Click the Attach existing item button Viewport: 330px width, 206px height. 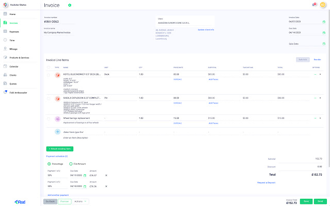tap(60, 148)
